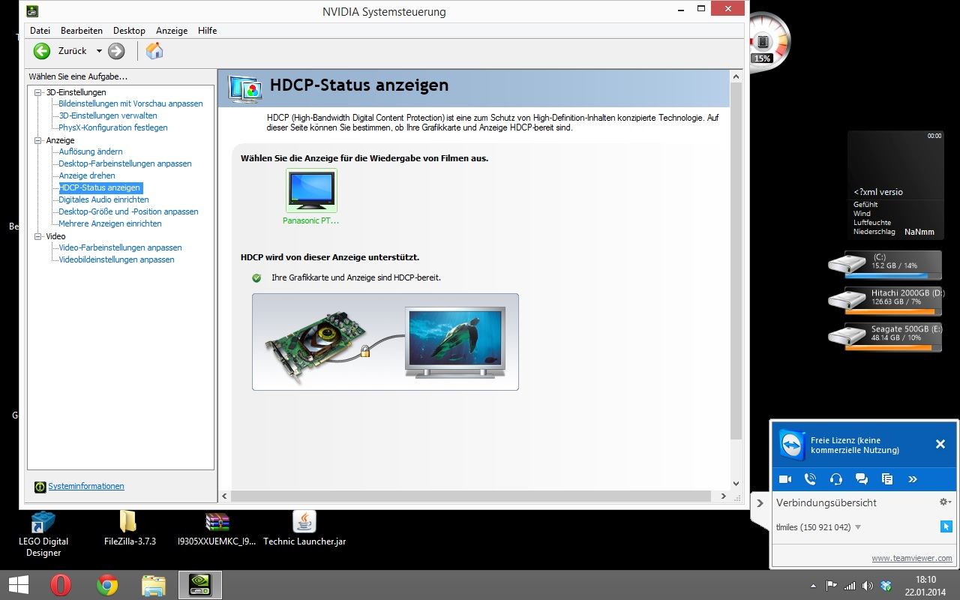Select the Technic Launcher.jar icon
Screen dimensions: 960x600
click(304, 522)
